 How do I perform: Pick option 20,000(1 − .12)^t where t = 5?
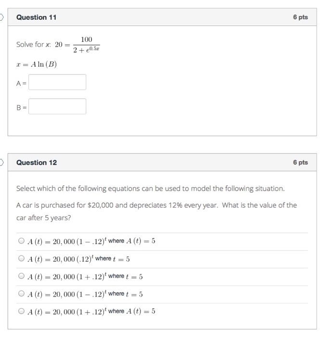(x=22, y=294)
